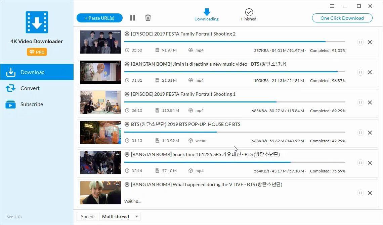Click the Speed dropdown arrow
The height and width of the screenshot is (225, 383).
click(x=136, y=217)
